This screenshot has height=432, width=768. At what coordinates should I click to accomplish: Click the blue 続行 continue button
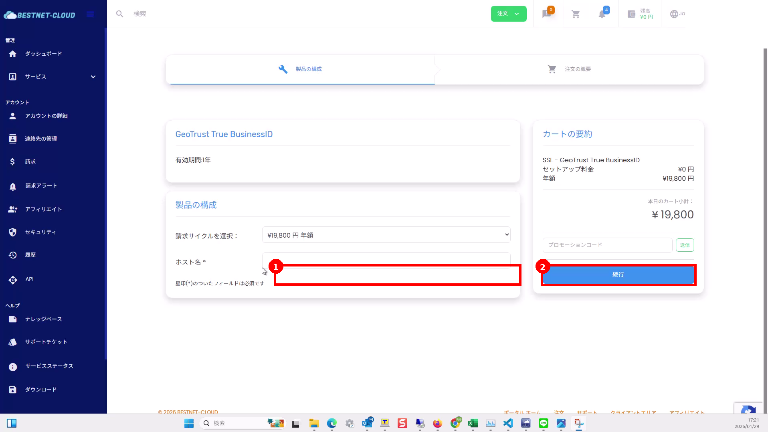coord(618,275)
